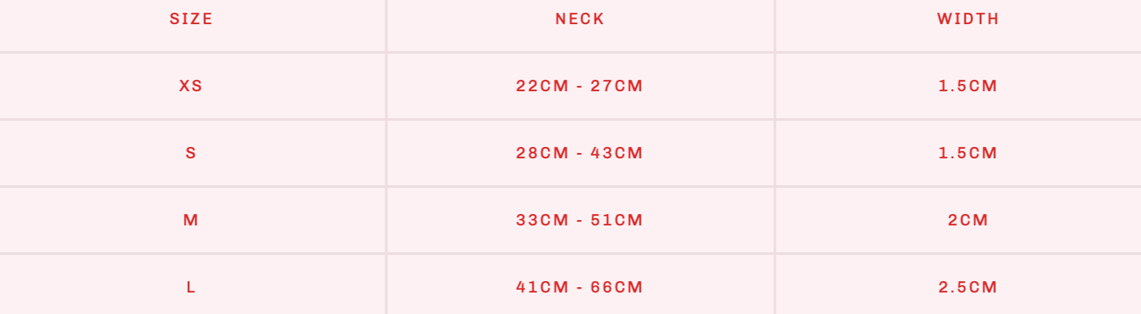Viewport: 1141px width, 314px height.
Task: Click the 43CM maximum neck value for S
Action: pyautogui.click(x=617, y=153)
